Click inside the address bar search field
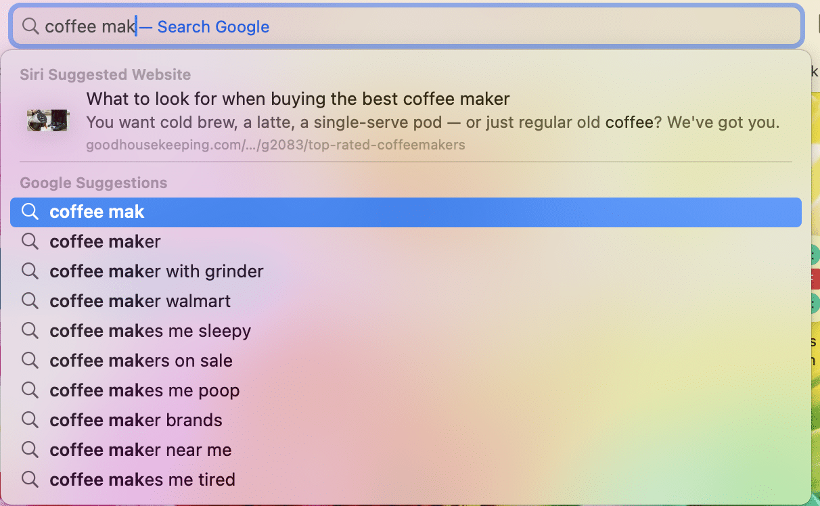 (406, 26)
